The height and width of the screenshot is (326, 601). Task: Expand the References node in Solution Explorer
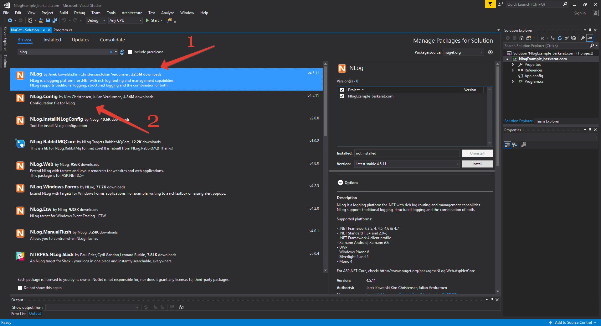click(x=513, y=70)
